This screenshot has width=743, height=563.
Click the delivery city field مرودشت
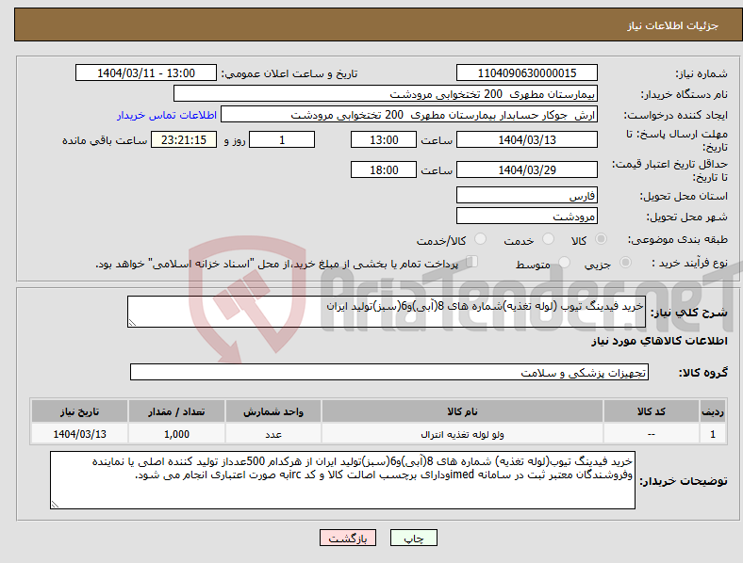pyautogui.click(x=527, y=216)
